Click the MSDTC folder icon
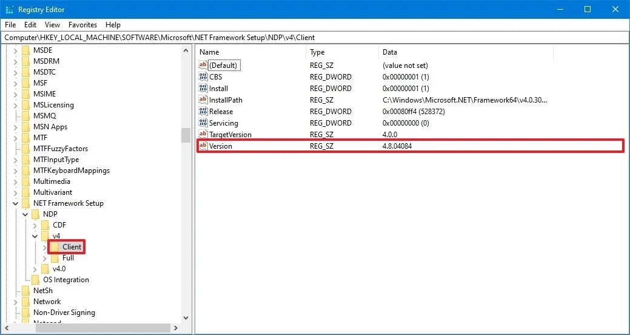Image resolution: width=630 pixels, height=335 pixels. [26, 72]
